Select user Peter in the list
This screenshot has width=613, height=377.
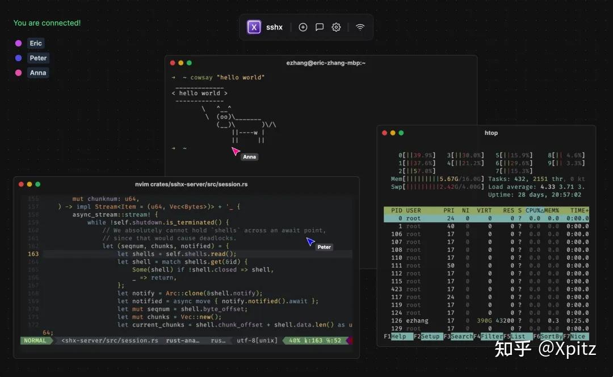click(x=38, y=58)
